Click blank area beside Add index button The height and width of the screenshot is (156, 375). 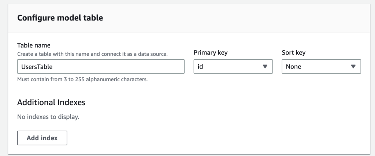coord(183,138)
